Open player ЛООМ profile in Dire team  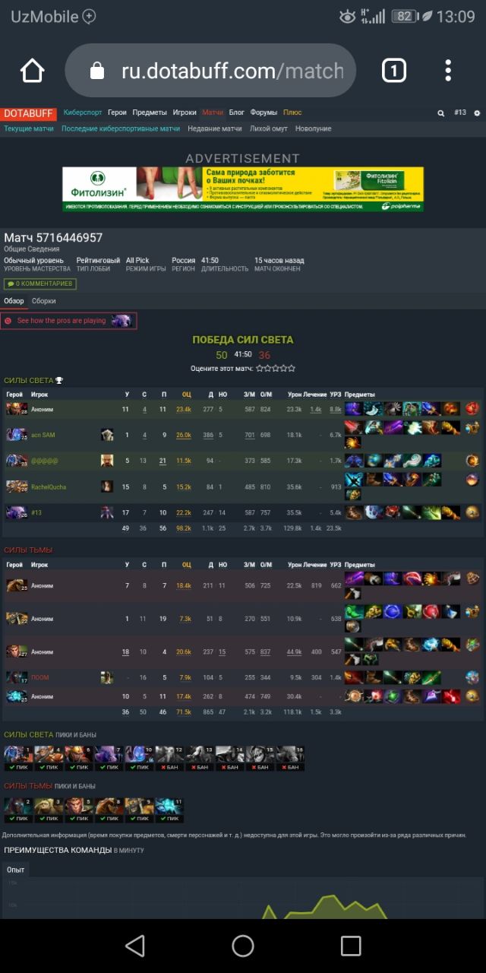click(39, 677)
